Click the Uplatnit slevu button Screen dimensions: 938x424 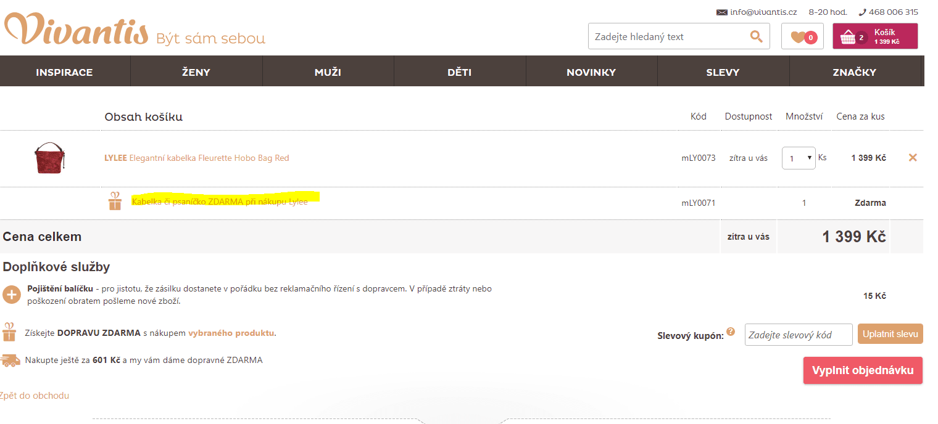890,334
